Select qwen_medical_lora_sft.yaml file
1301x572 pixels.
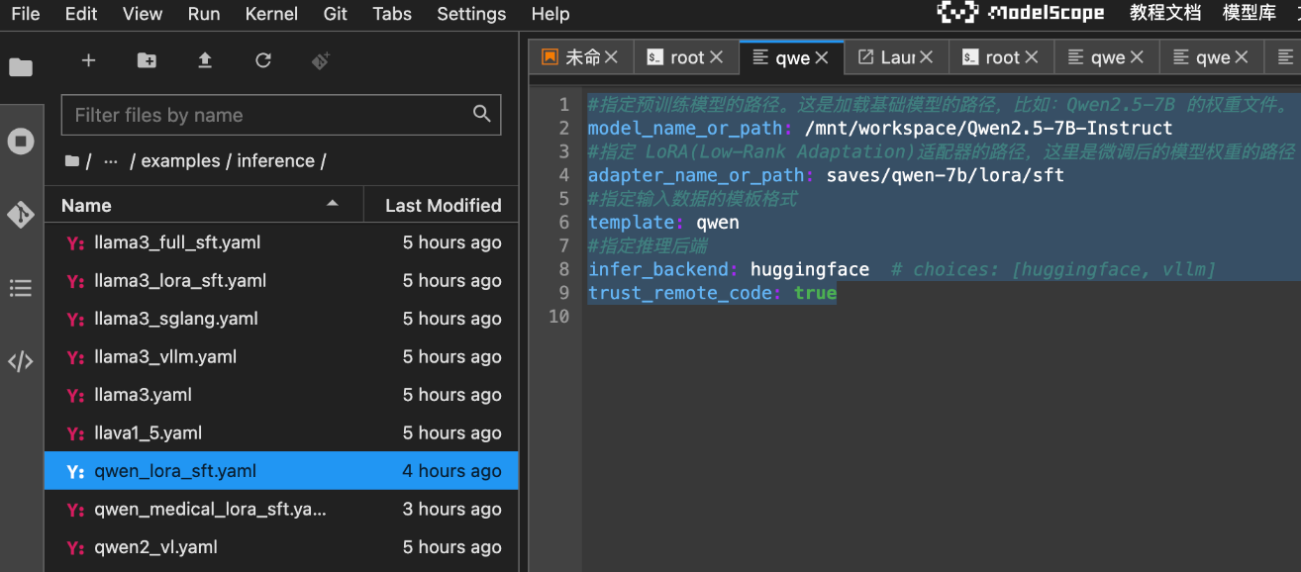tap(281, 510)
